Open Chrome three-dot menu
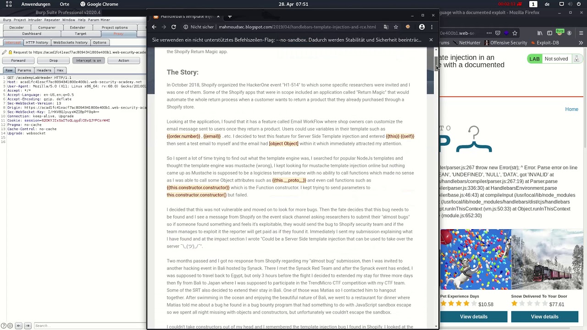This screenshot has height=330, width=587. click(x=432, y=27)
